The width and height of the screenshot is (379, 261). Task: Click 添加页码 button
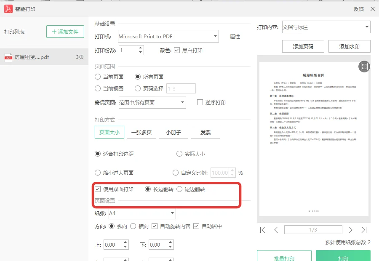(x=303, y=46)
